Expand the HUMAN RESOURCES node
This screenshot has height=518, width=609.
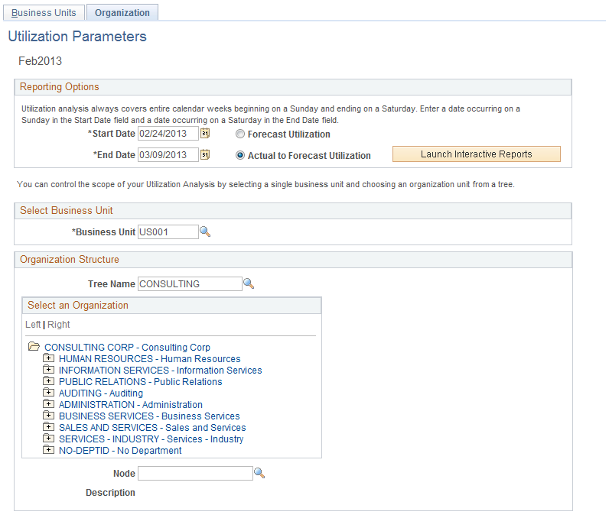point(48,358)
